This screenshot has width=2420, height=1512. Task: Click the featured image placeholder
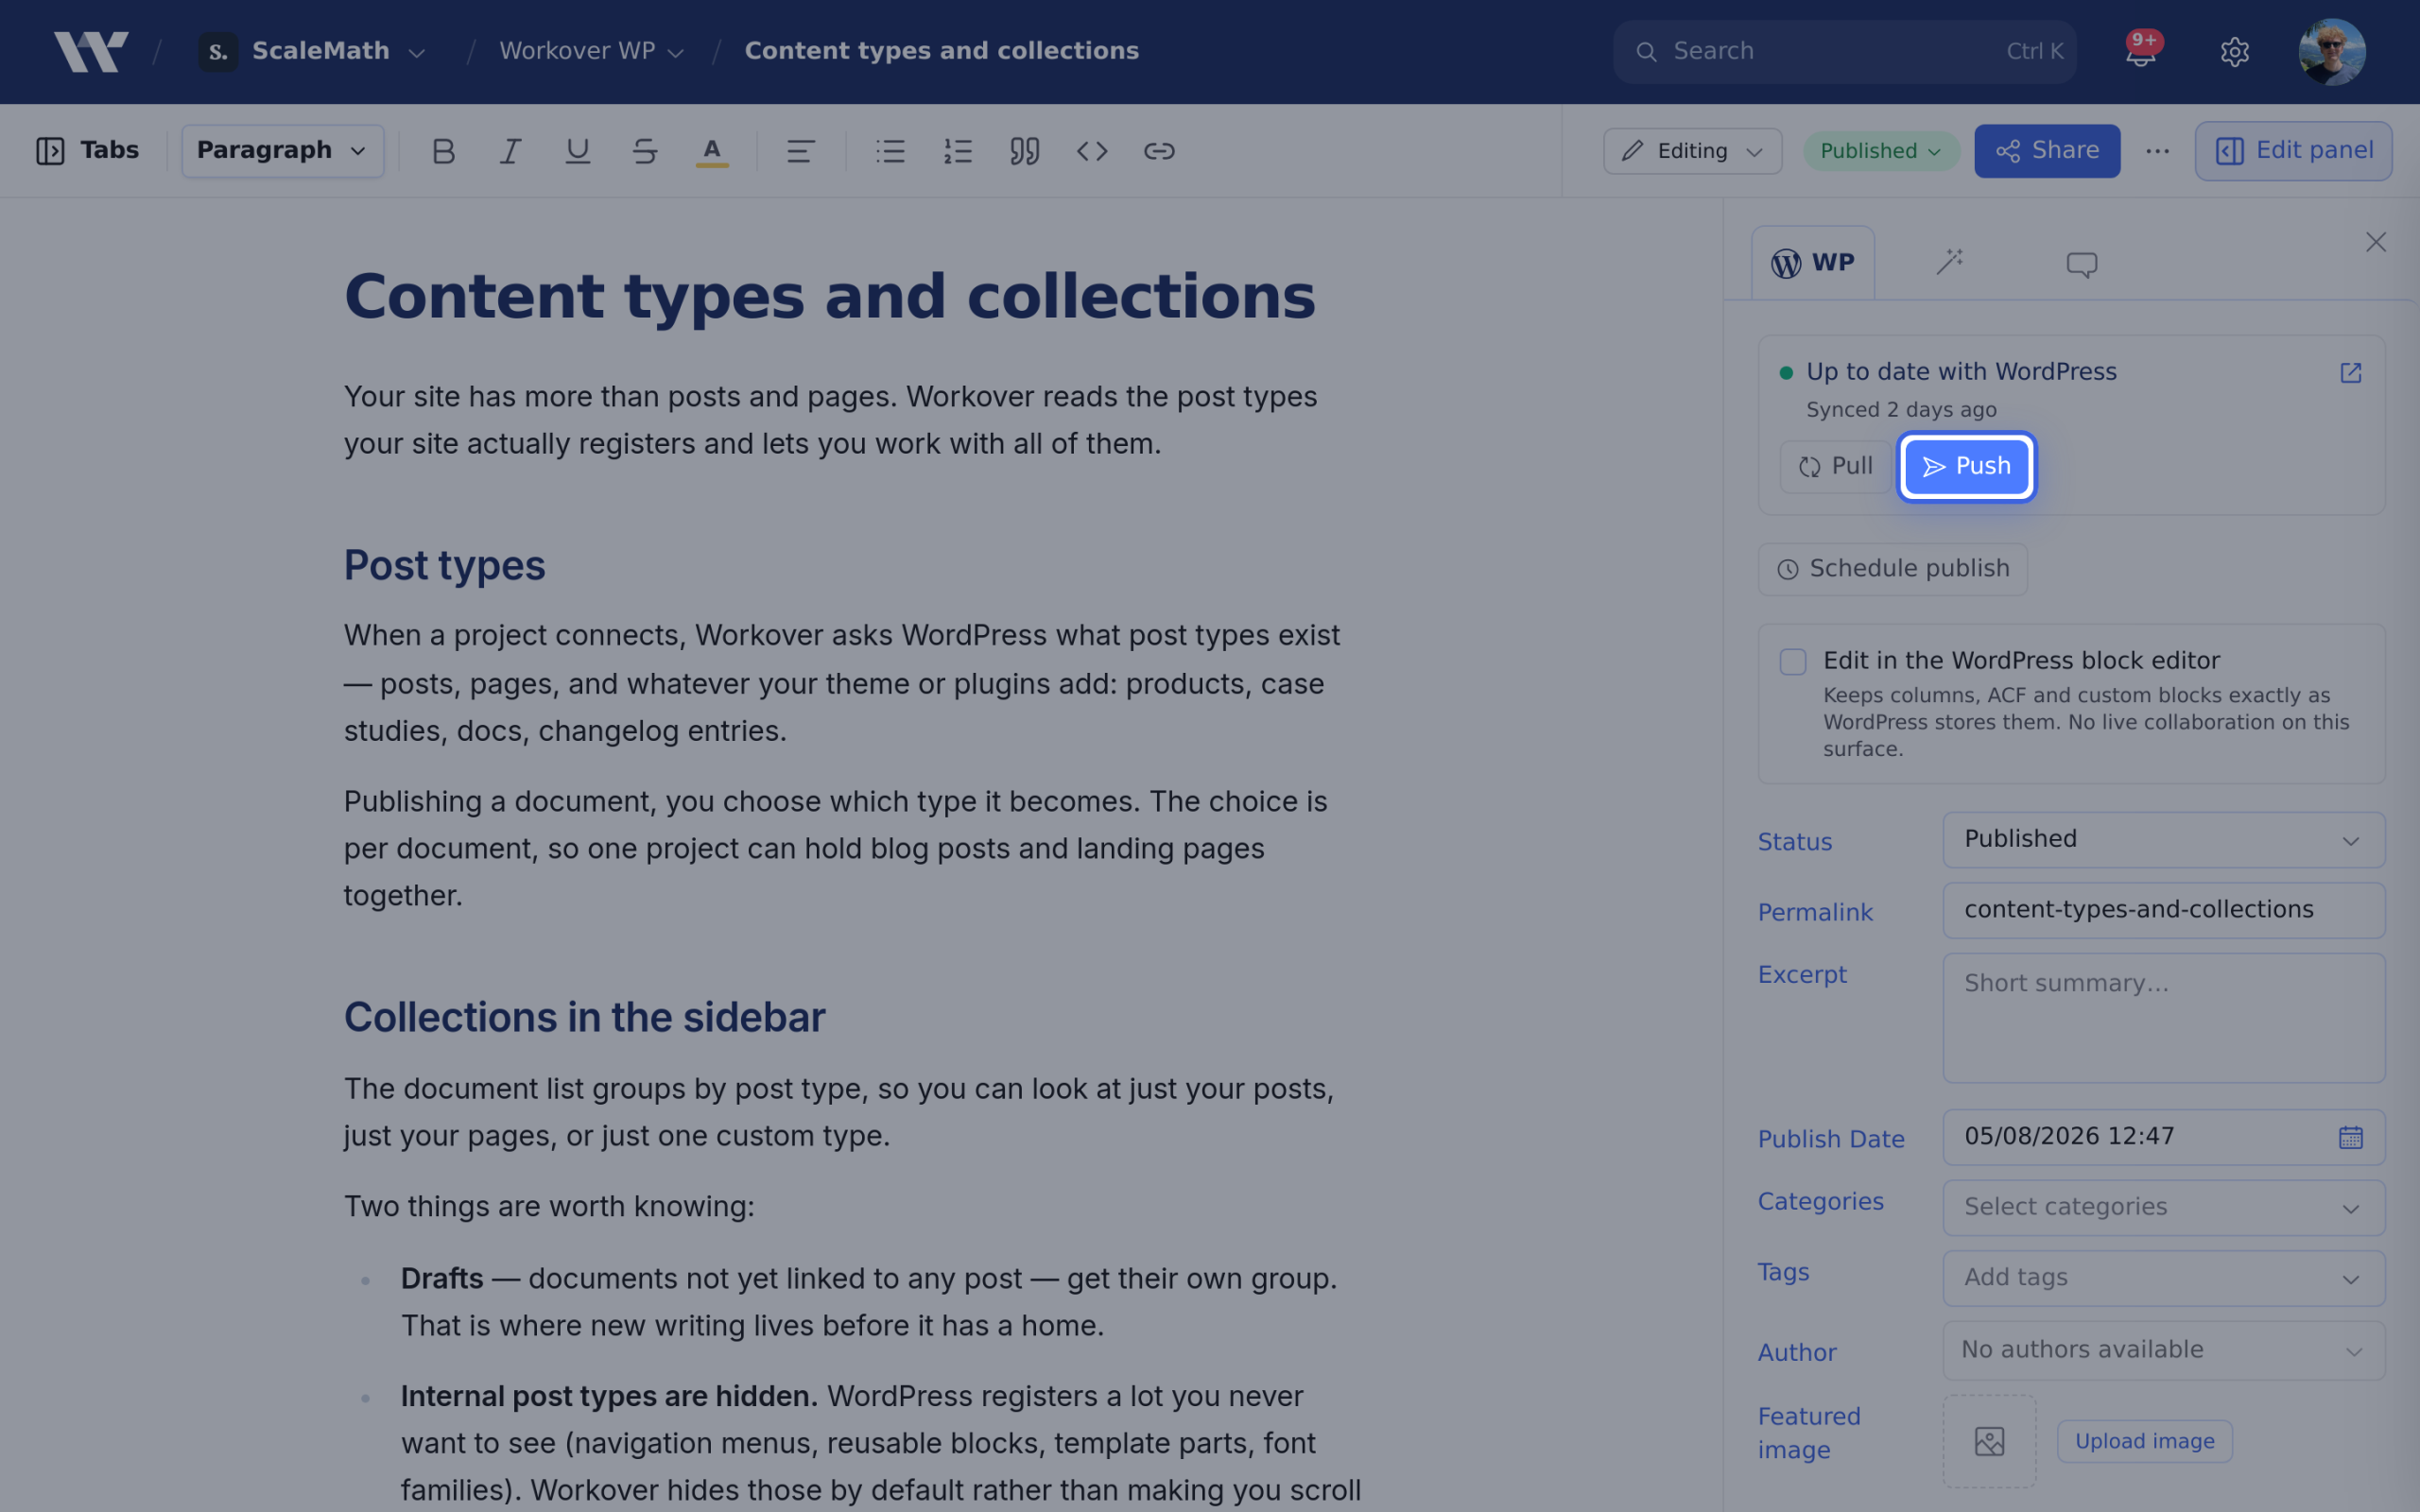tap(1990, 1441)
